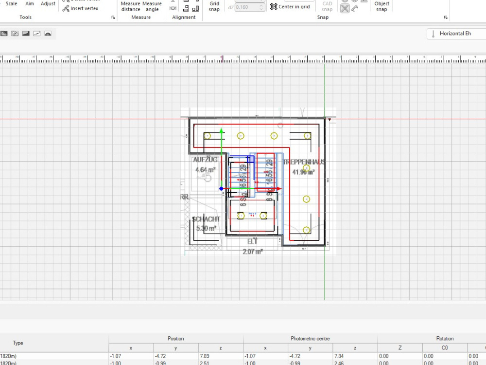Click the dZ spinner arrows
This screenshot has height=365, width=486.
261,7
